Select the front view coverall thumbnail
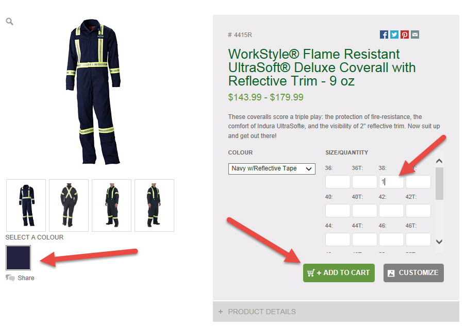The height and width of the screenshot is (326, 466). pos(26,205)
